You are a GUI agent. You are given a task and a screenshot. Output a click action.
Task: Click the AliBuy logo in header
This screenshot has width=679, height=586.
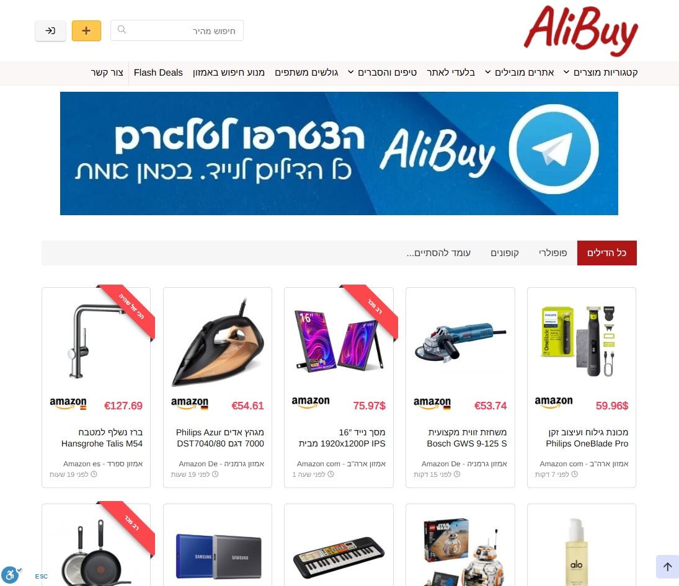pos(580,30)
